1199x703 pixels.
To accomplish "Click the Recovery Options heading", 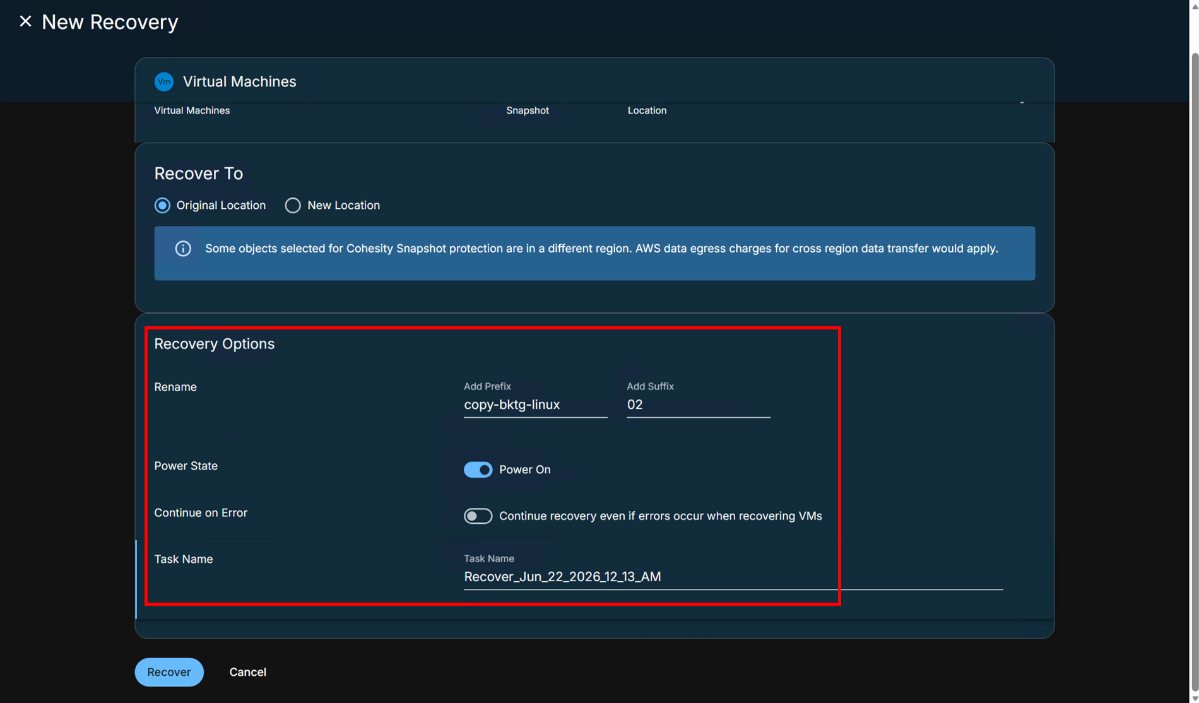I will click(x=215, y=344).
